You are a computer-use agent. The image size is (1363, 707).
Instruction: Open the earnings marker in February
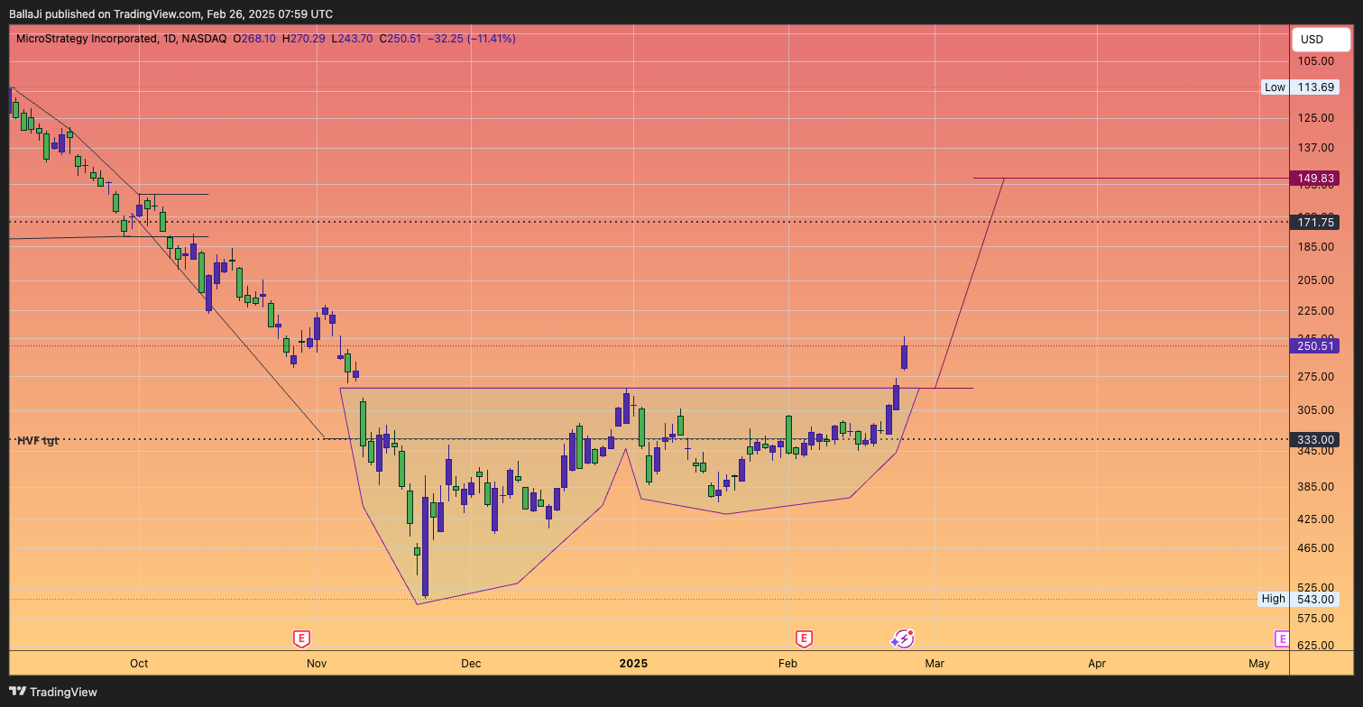click(x=803, y=639)
